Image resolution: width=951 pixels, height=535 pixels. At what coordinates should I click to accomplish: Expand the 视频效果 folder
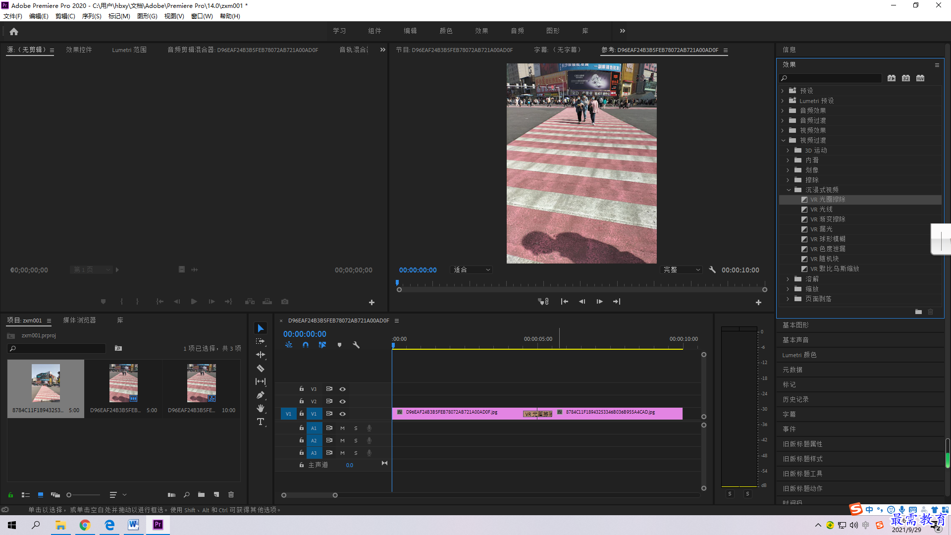point(783,130)
